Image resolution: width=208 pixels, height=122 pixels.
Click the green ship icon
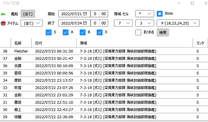(3, 14)
